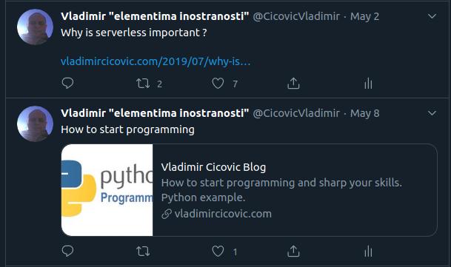The width and height of the screenshot is (451, 267).
Task: Like the serverless tweet
Action: pyautogui.click(x=218, y=84)
